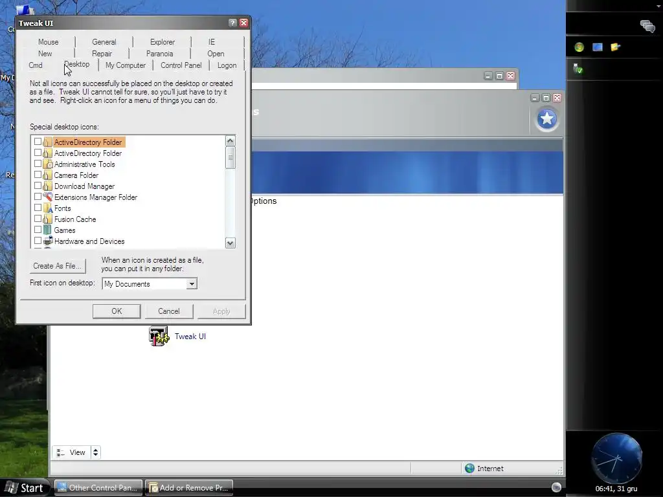Image resolution: width=663 pixels, height=497 pixels.
Task: Click the star favorites icon in back window
Action: pyautogui.click(x=546, y=119)
